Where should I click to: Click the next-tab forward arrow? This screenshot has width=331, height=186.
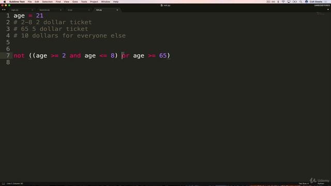click(5, 10)
